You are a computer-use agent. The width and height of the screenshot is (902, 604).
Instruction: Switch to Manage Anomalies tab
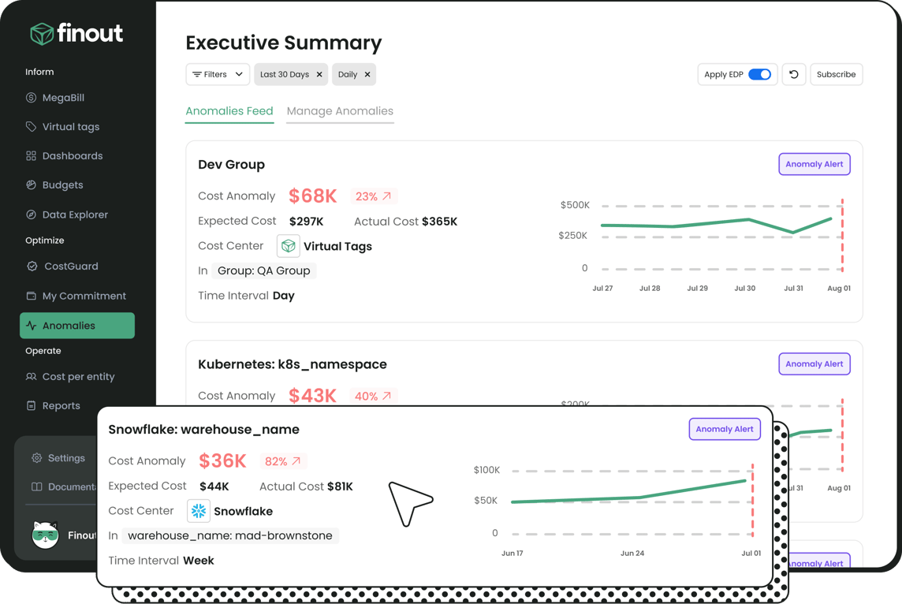click(340, 111)
